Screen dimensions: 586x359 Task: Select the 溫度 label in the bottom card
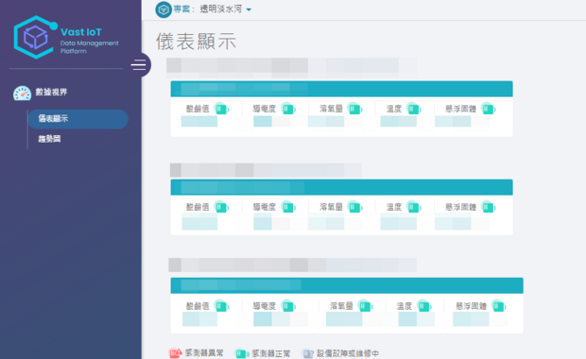pyautogui.click(x=405, y=306)
